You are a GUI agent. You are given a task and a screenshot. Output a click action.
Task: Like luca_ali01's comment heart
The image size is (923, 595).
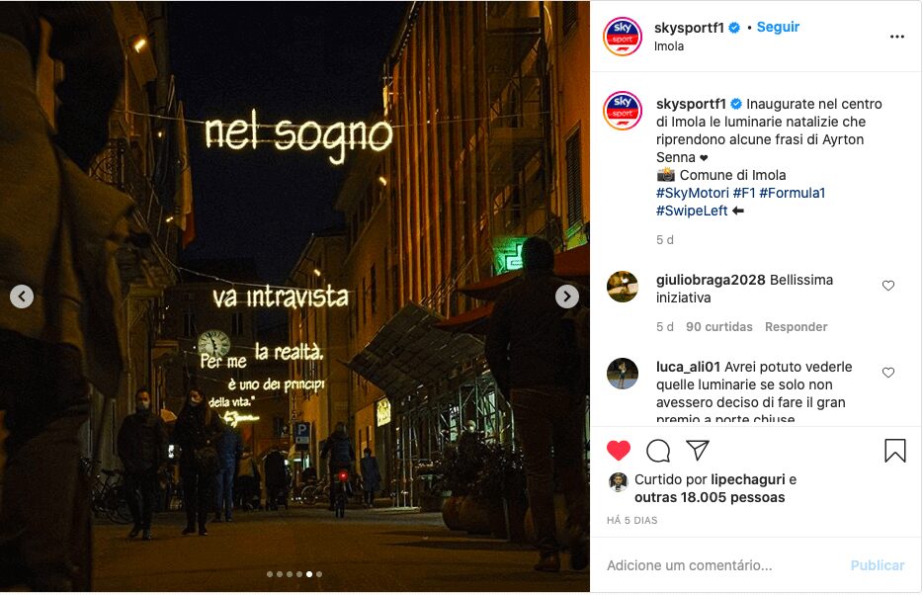click(888, 373)
